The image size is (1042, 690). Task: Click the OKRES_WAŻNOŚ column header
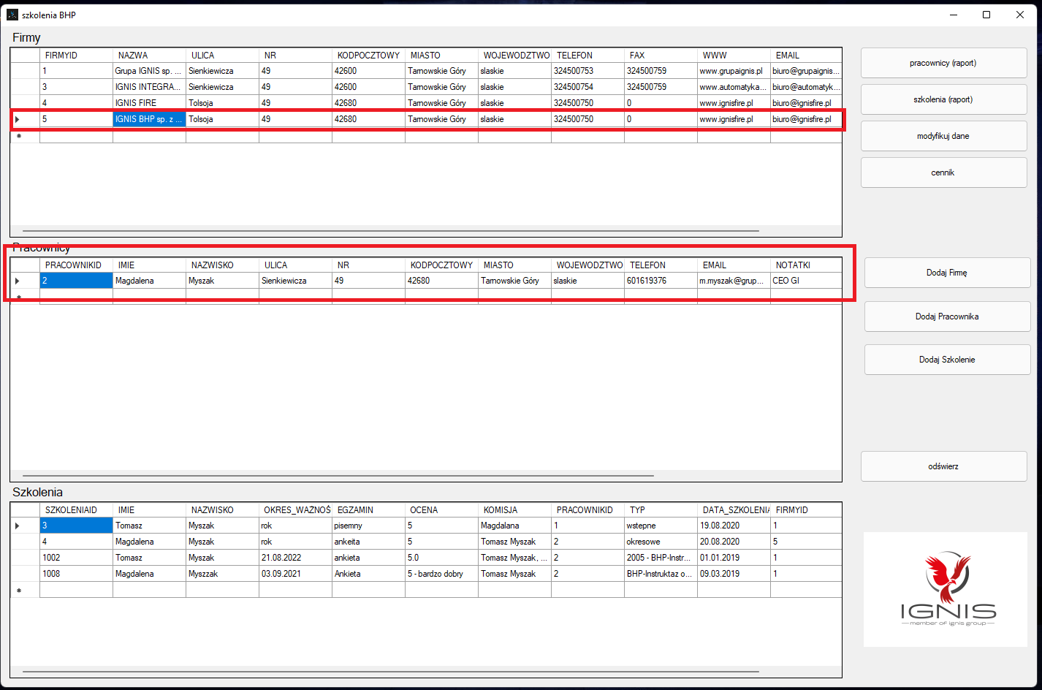tap(295, 510)
